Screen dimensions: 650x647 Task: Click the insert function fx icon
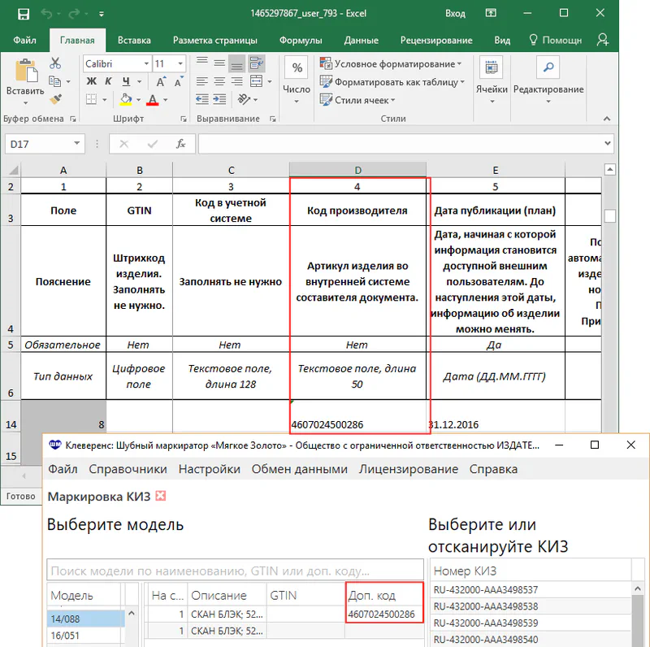pos(181,144)
